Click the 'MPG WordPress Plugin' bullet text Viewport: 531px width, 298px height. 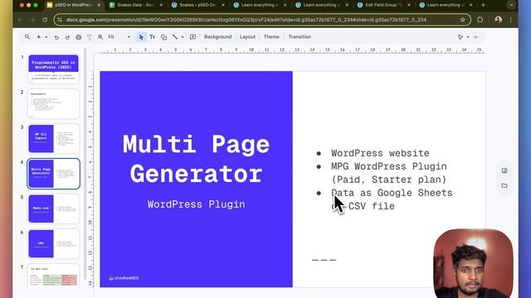[389, 166]
